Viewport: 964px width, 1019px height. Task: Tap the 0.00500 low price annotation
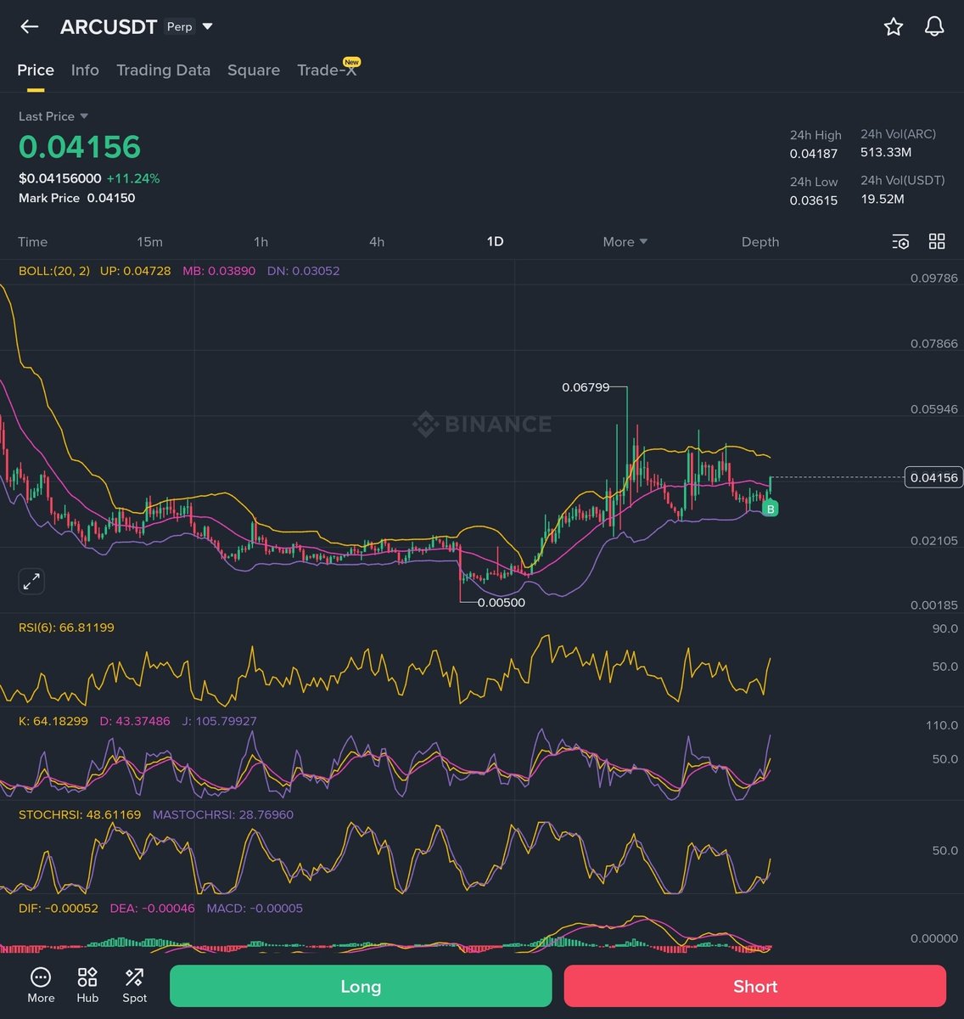502,603
